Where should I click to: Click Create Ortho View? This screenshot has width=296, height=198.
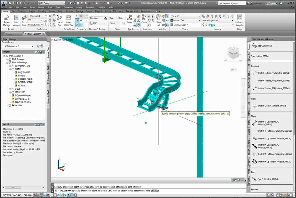click(69, 22)
